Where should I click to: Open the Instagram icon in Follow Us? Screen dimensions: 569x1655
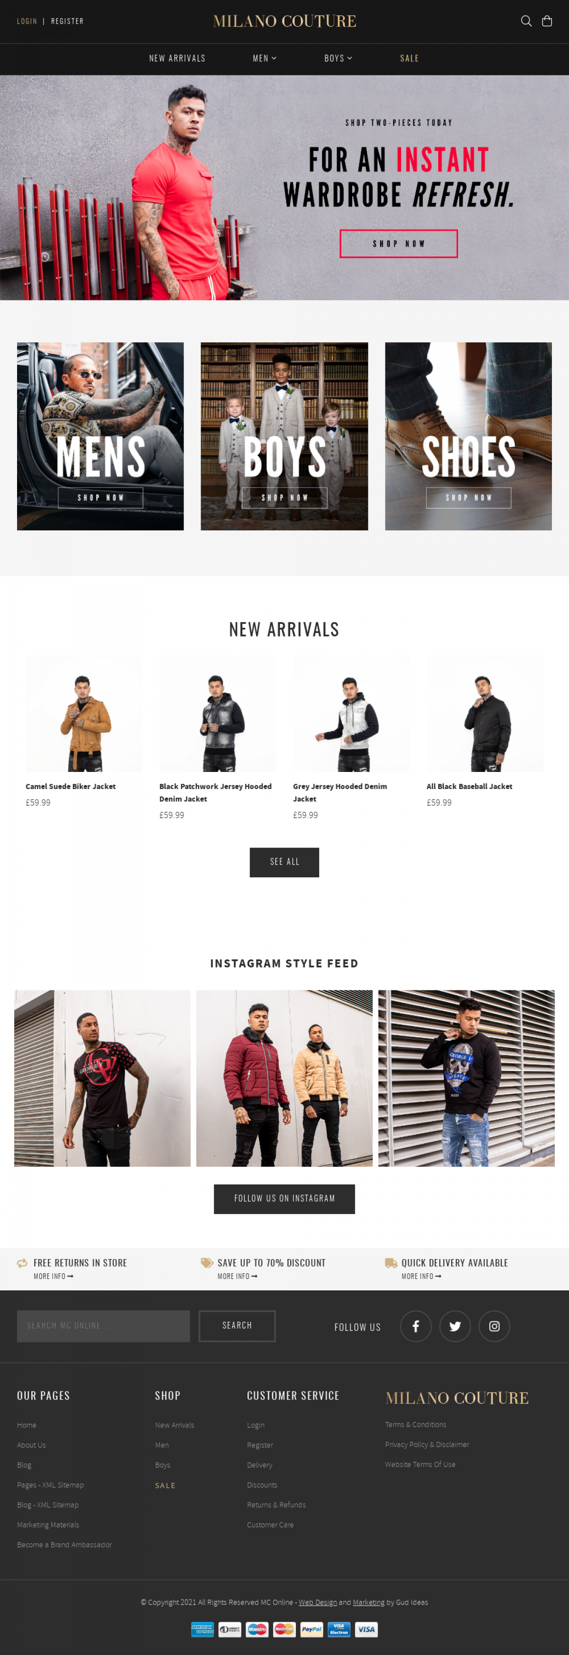[495, 1326]
